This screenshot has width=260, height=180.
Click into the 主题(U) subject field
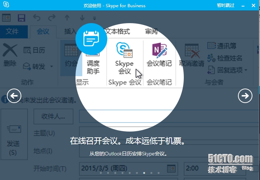point(169,133)
